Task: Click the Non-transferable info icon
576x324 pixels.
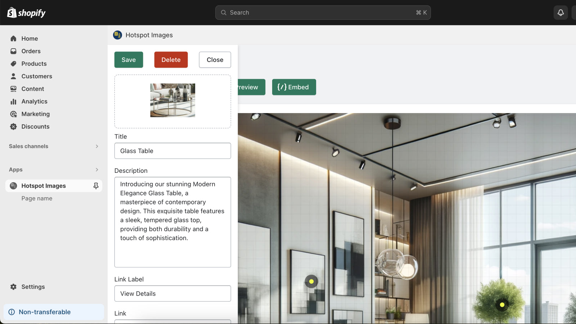Action: pos(12,312)
